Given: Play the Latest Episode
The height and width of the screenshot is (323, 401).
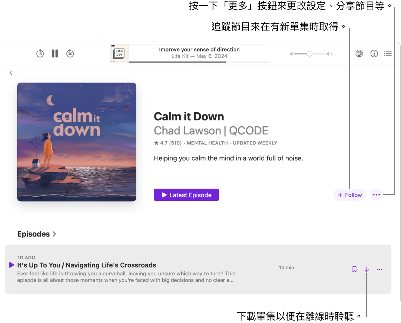Looking at the screenshot, I should [186, 195].
